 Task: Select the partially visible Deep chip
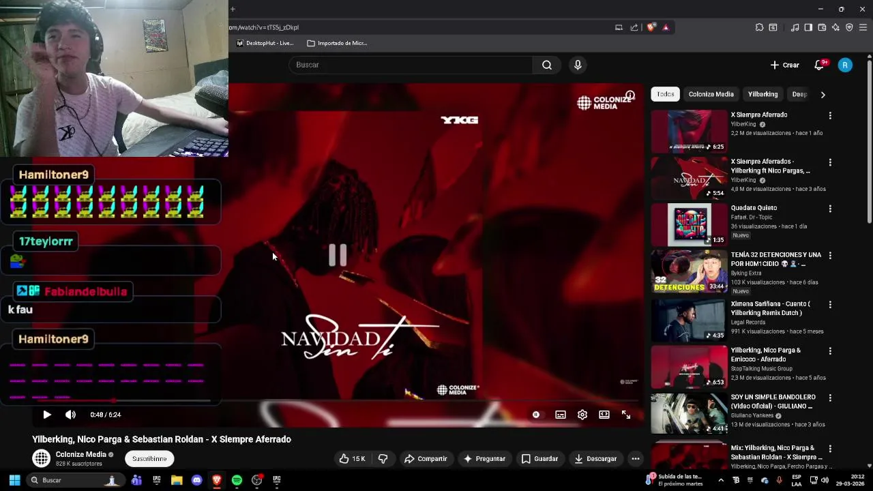point(799,94)
